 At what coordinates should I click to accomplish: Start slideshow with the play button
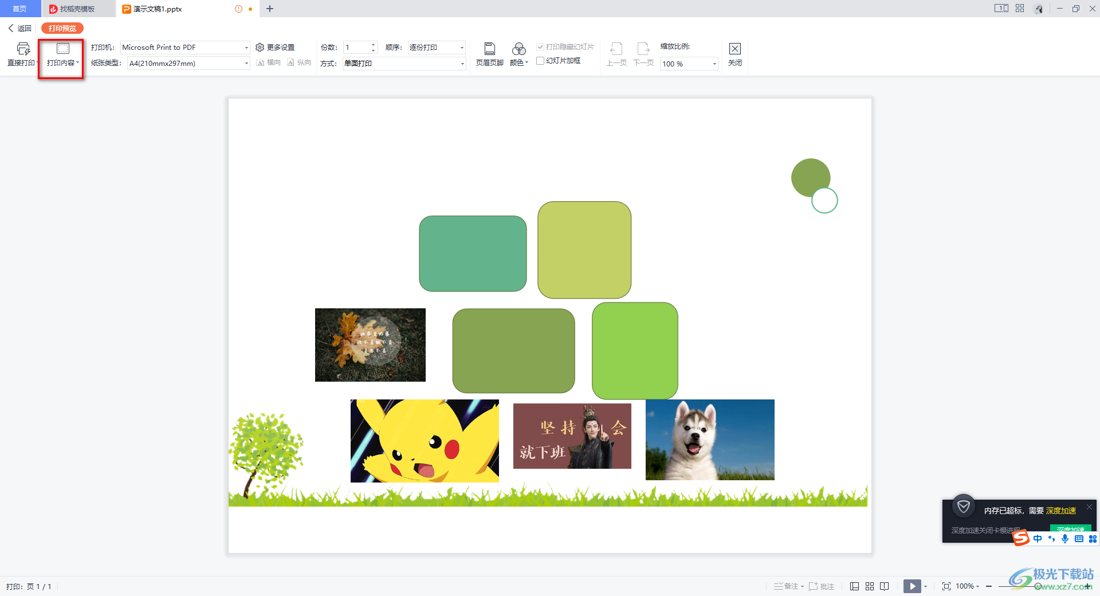coord(912,586)
